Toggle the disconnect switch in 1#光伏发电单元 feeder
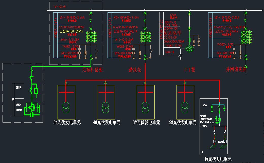Image resolution: width=264 pixels, height=163 pixels. [x=219, y=107]
